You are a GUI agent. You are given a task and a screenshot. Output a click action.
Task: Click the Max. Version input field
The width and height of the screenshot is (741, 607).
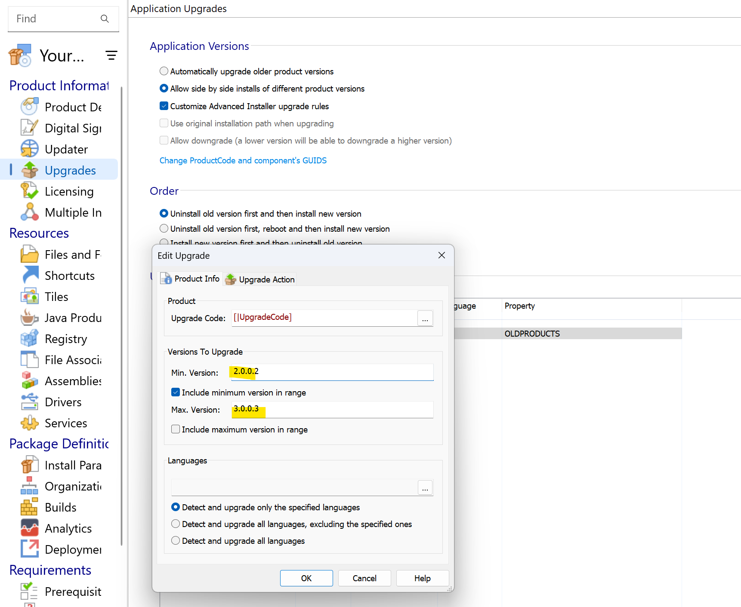(331, 409)
